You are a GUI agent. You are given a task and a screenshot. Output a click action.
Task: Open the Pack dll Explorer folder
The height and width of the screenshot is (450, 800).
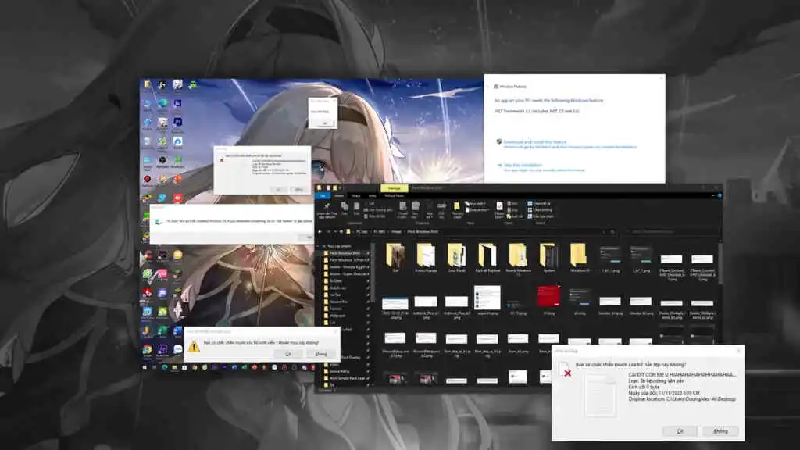click(x=487, y=258)
